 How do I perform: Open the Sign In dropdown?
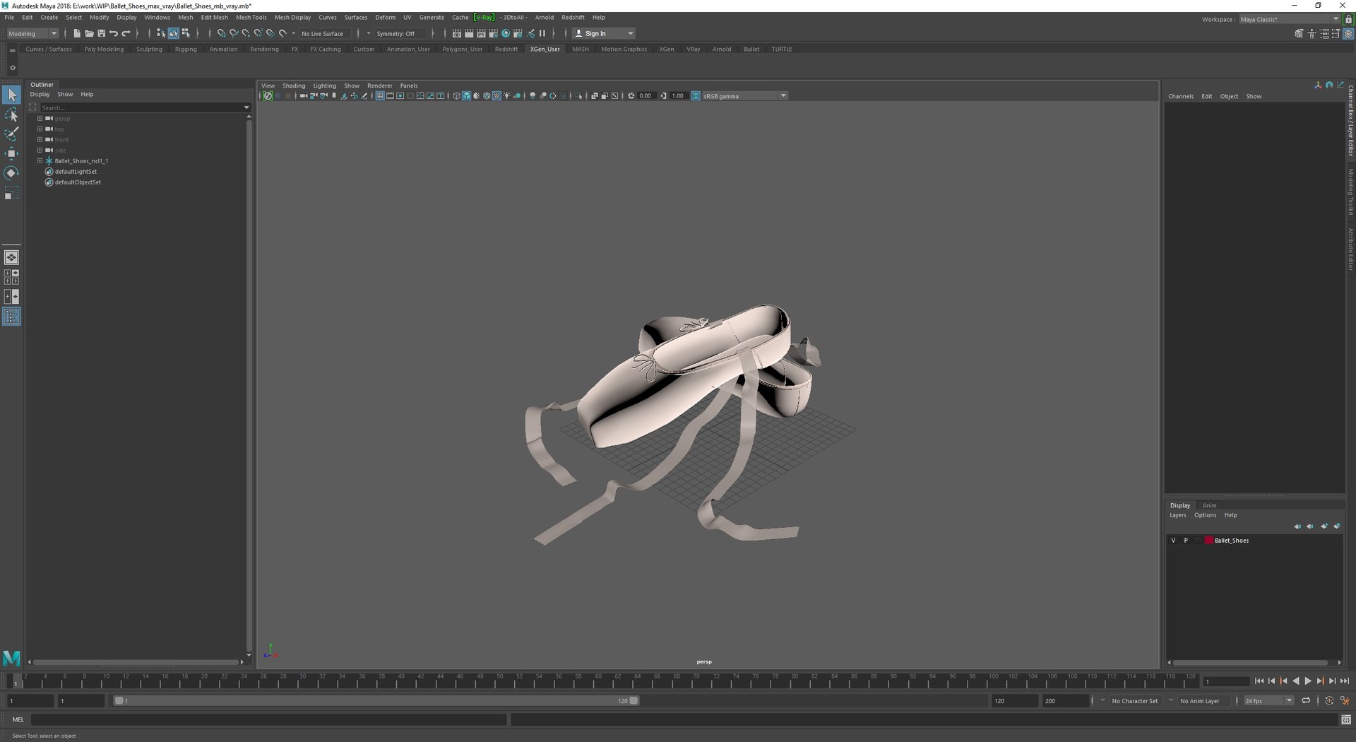(604, 33)
